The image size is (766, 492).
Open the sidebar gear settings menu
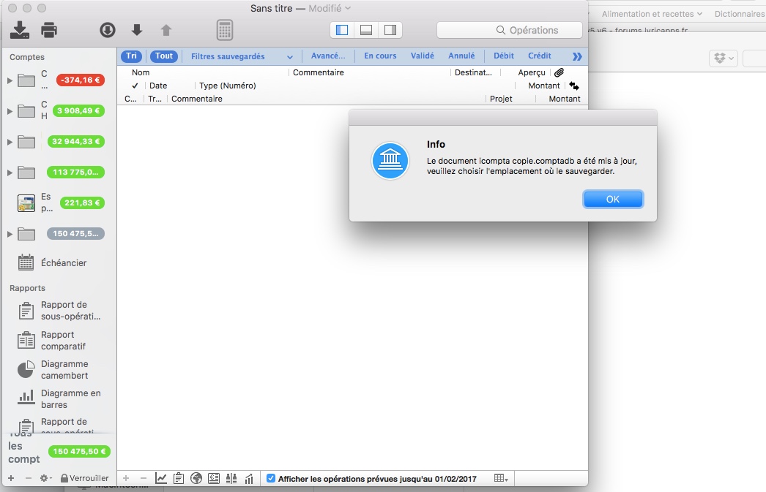(x=45, y=478)
